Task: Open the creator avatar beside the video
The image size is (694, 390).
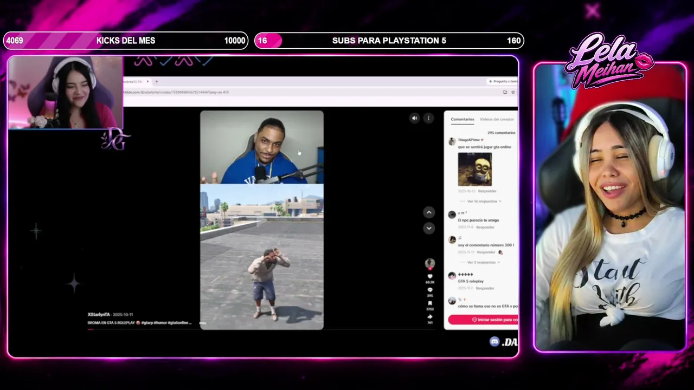Action: (430, 263)
